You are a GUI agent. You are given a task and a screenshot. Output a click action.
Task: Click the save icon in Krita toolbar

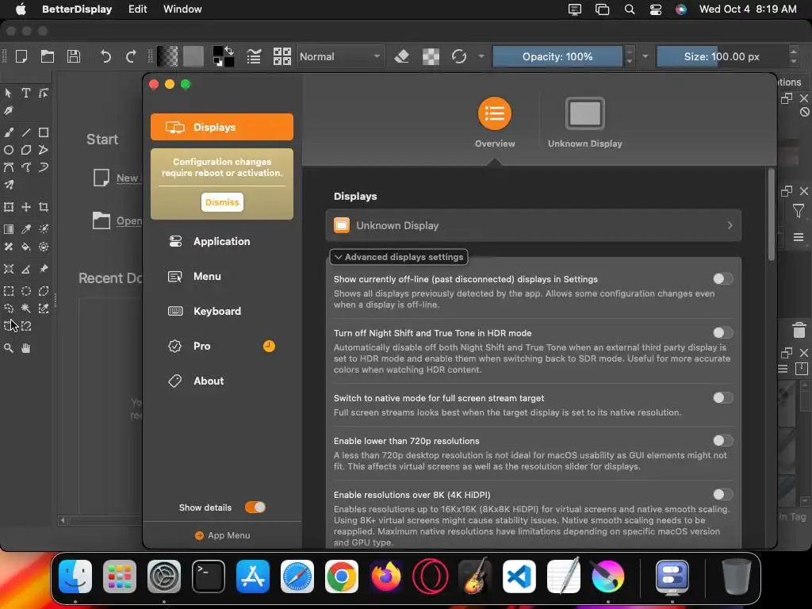74,56
